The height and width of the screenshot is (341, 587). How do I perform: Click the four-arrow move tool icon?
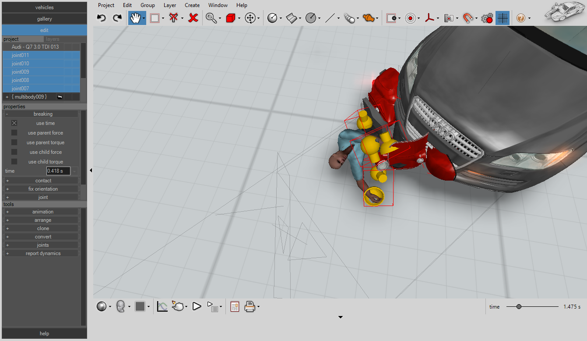(x=250, y=18)
